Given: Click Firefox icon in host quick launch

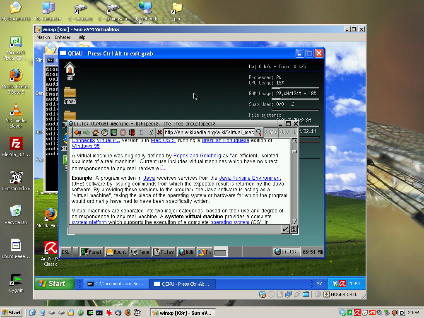Looking at the screenshot, I should point(128,313).
